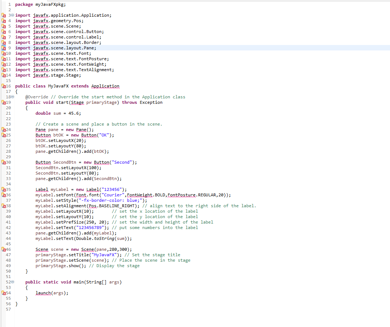390x327 pixels.
Task: Click the "OK" button string literal
Action: tap(104, 135)
